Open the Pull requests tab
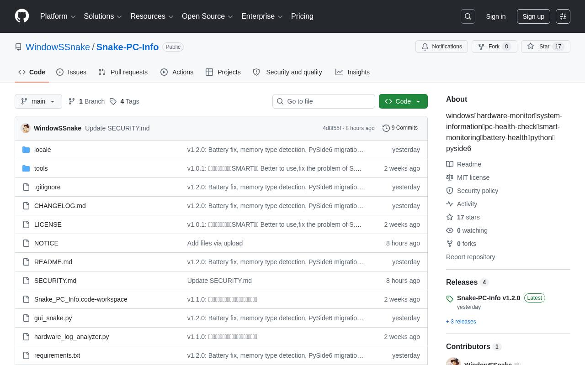 click(123, 72)
